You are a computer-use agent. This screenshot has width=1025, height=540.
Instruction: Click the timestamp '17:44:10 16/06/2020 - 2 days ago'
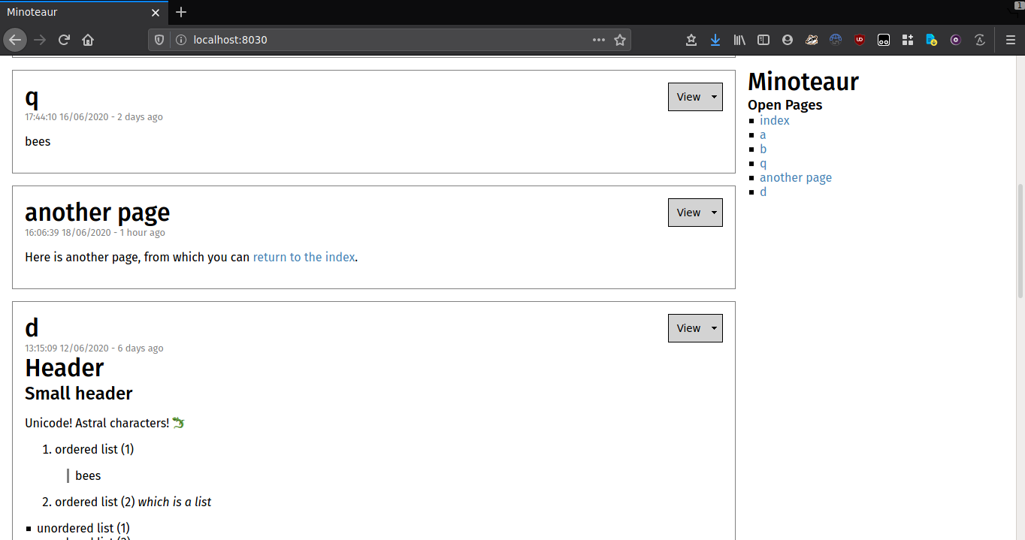tap(94, 117)
